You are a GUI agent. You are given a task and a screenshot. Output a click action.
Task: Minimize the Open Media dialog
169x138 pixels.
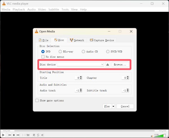click(x=109, y=31)
